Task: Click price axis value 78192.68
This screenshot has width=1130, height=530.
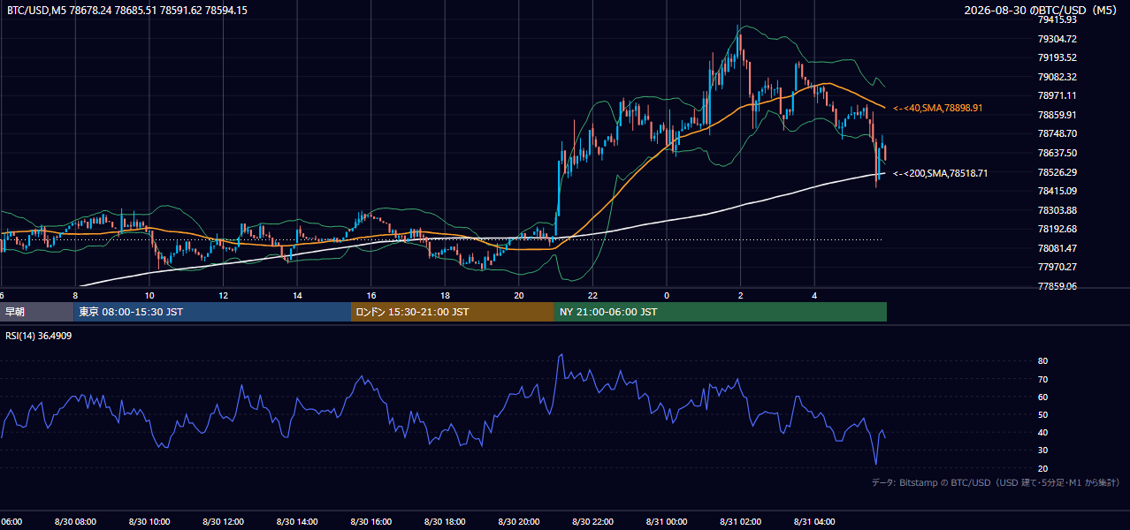Action: (x=1057, y=229)
